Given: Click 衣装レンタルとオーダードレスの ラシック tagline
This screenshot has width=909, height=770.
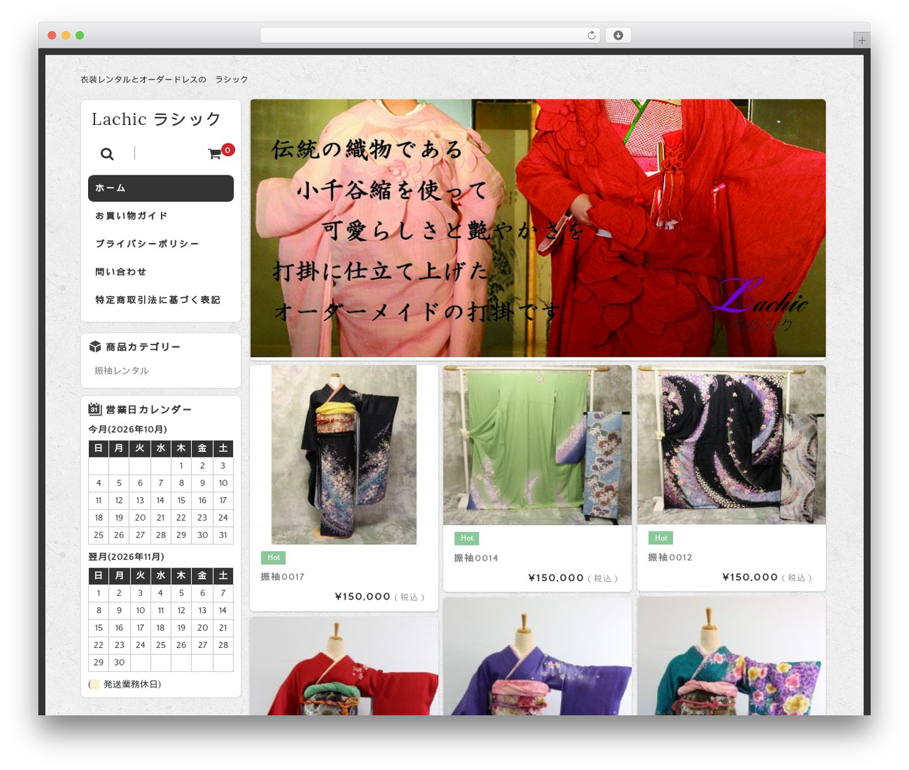Looking at the screenshot, I should (x=164, y=80).
